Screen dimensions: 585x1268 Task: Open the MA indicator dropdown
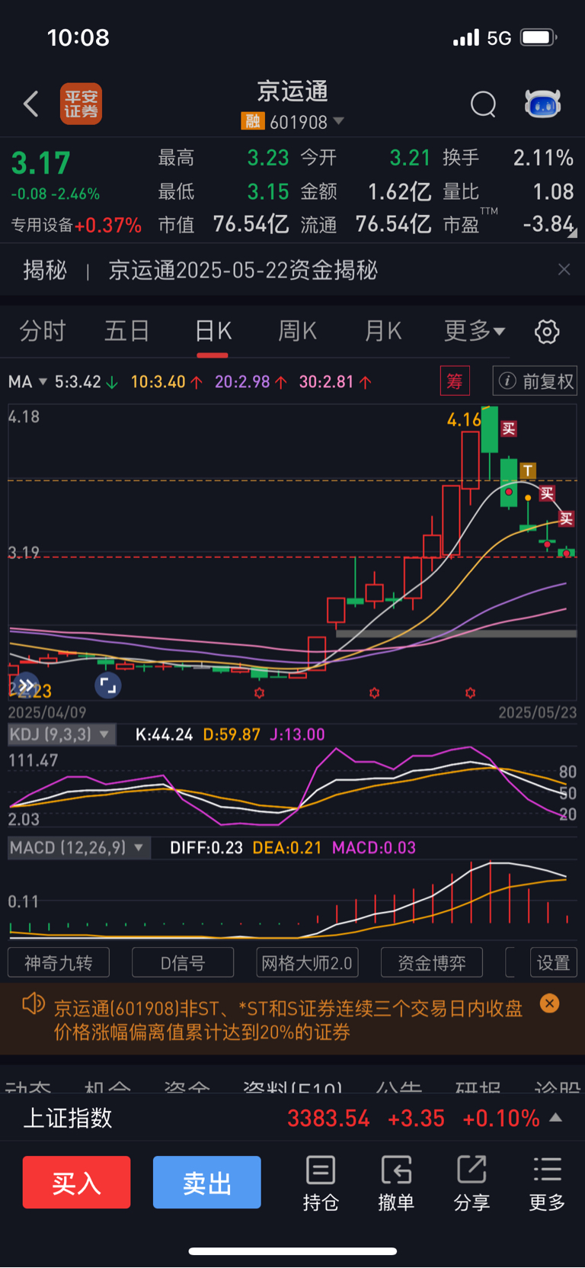[x=43, y=381]
